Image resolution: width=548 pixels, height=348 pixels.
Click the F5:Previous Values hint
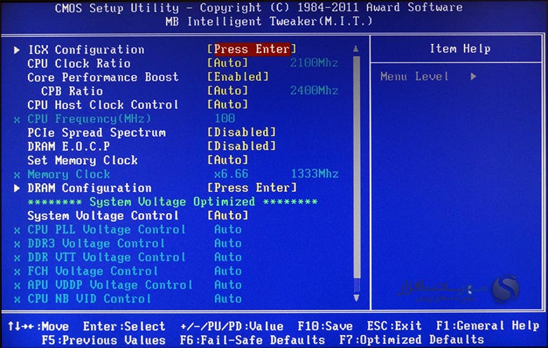click(x=103, y=340)
